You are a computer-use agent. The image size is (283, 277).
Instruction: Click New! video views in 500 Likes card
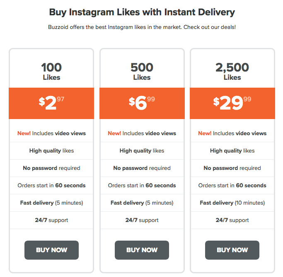142,133
